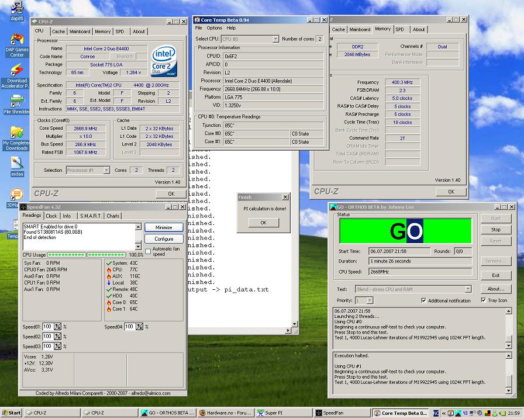
Task: Open the Test type dropdown in ORTHOS
Action: coord(468,289)
